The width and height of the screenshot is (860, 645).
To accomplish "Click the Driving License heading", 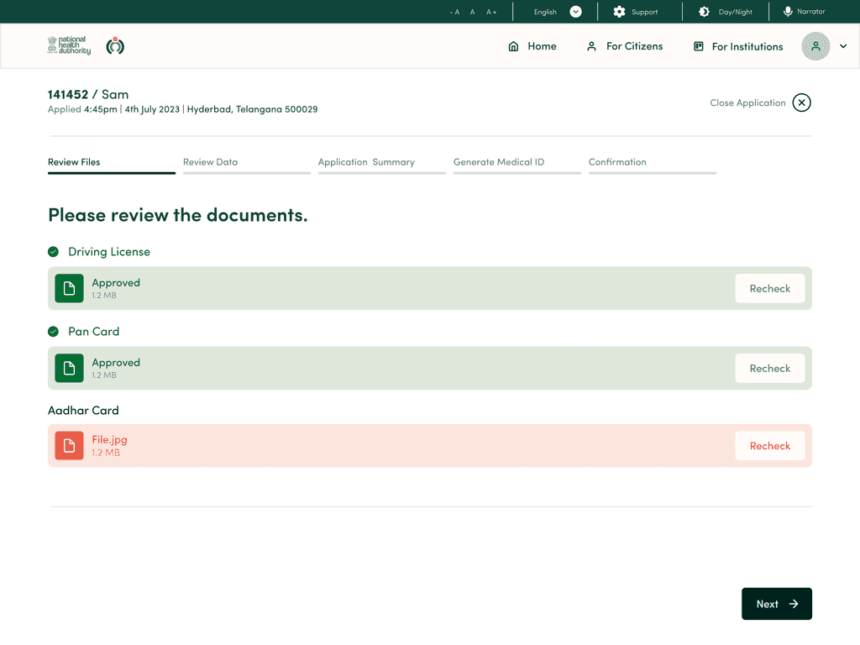I will (x=109, y=252).
